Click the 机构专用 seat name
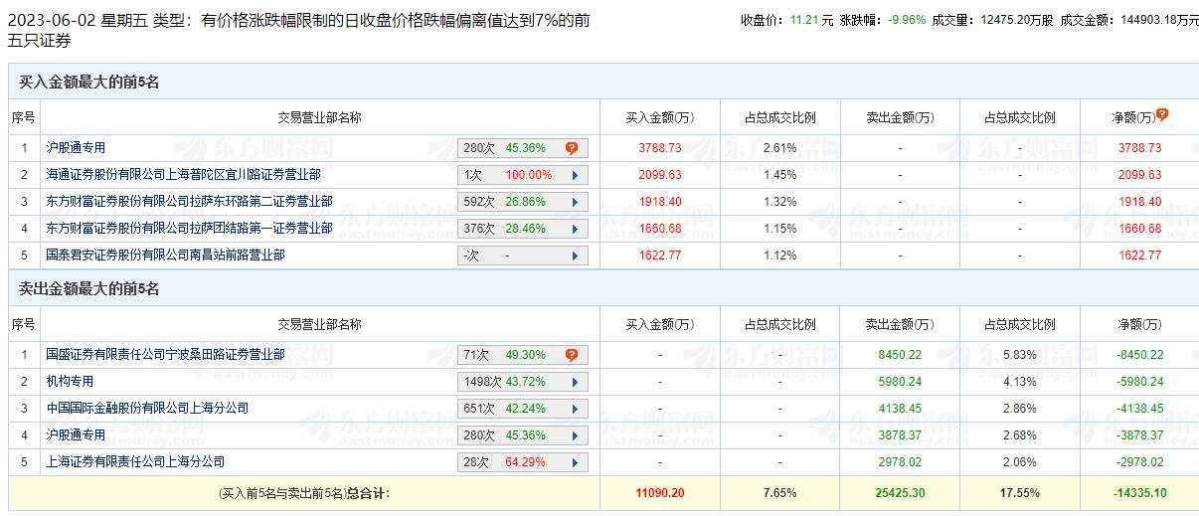Viewport: 1199px width, 516px height. pos(70,382)
